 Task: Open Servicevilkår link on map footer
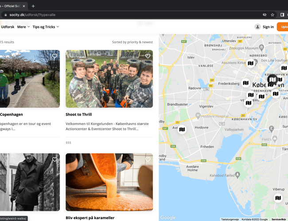click(279, 219)
